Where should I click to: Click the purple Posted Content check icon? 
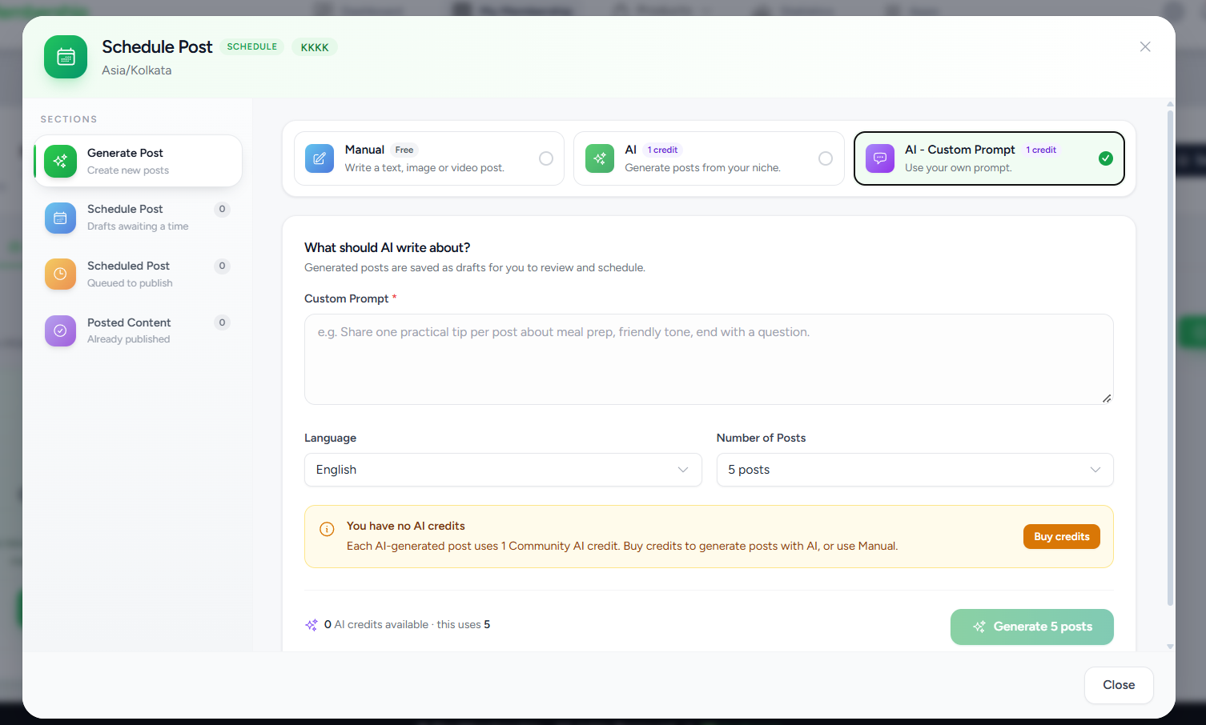click(60, 330)
